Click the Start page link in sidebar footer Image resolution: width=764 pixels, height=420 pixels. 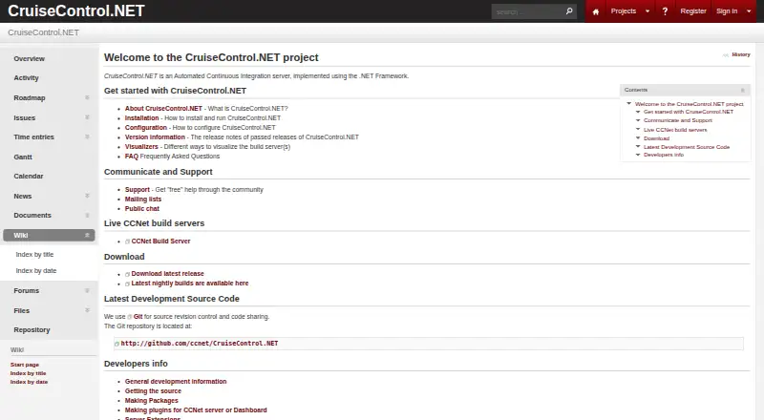point(25,365)
